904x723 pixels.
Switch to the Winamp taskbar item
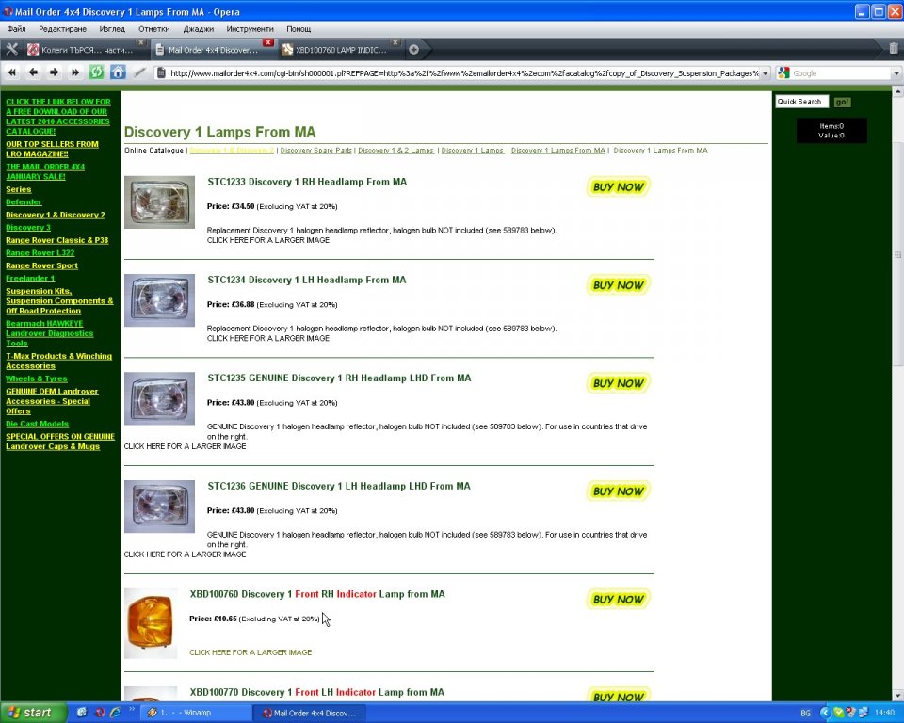click(196, 713)
